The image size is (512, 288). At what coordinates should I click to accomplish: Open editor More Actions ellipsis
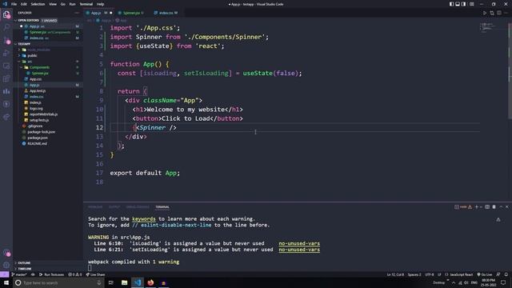pos(506,13)
